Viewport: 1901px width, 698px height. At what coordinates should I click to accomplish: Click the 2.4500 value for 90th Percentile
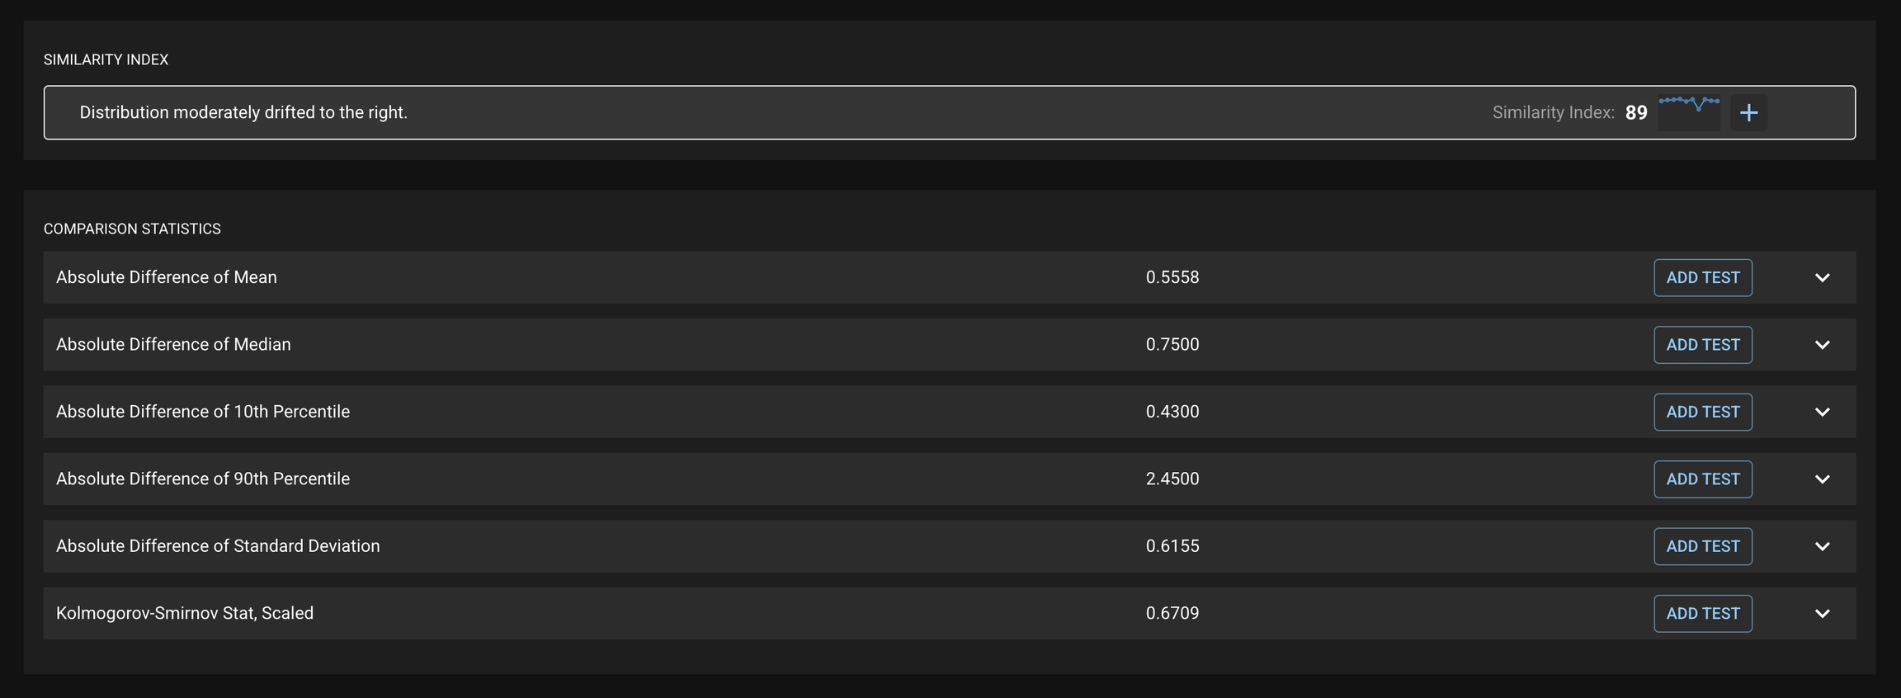(x=1172, y=479)
